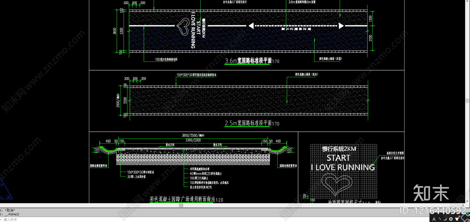Toggle the crescent moon IME icon
Image resolution: width=470 pixels, height=222 pixels.
[x=445, y=219]
